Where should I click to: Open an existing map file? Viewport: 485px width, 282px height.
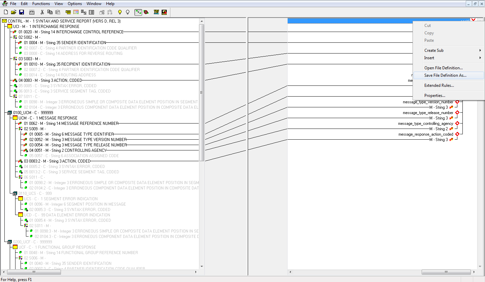pyautogui.click(x=13, y=12)
